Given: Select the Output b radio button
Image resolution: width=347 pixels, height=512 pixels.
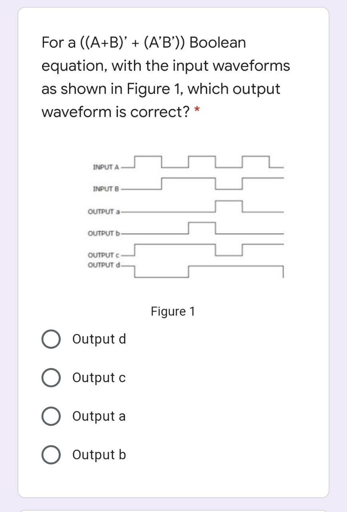Looking at the screenshot, I should pos(51,455).
